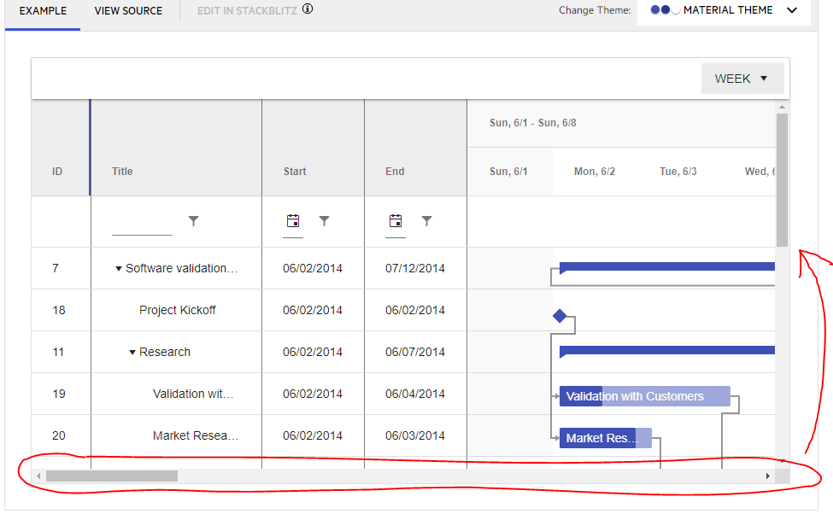This screenshot has height=514, width=833.
Task: Click the Validation with Customers task bar
Action: [x=643, y=396]
